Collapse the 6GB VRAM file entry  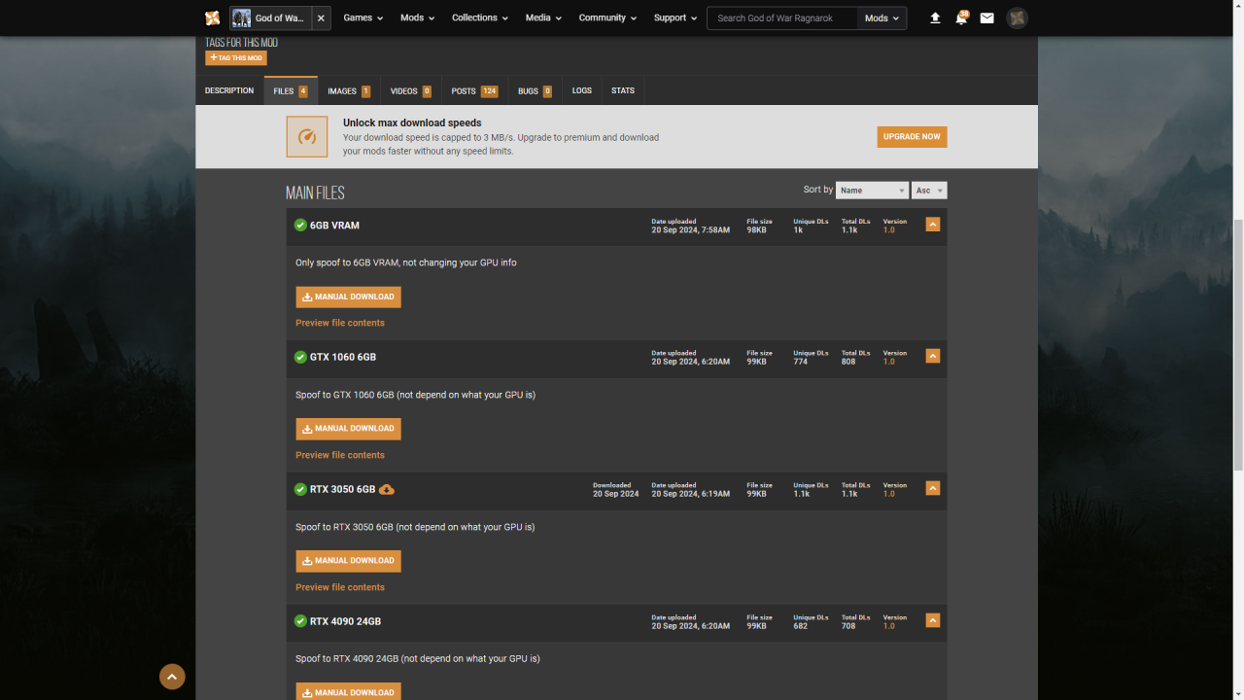(x=932, y=225)
